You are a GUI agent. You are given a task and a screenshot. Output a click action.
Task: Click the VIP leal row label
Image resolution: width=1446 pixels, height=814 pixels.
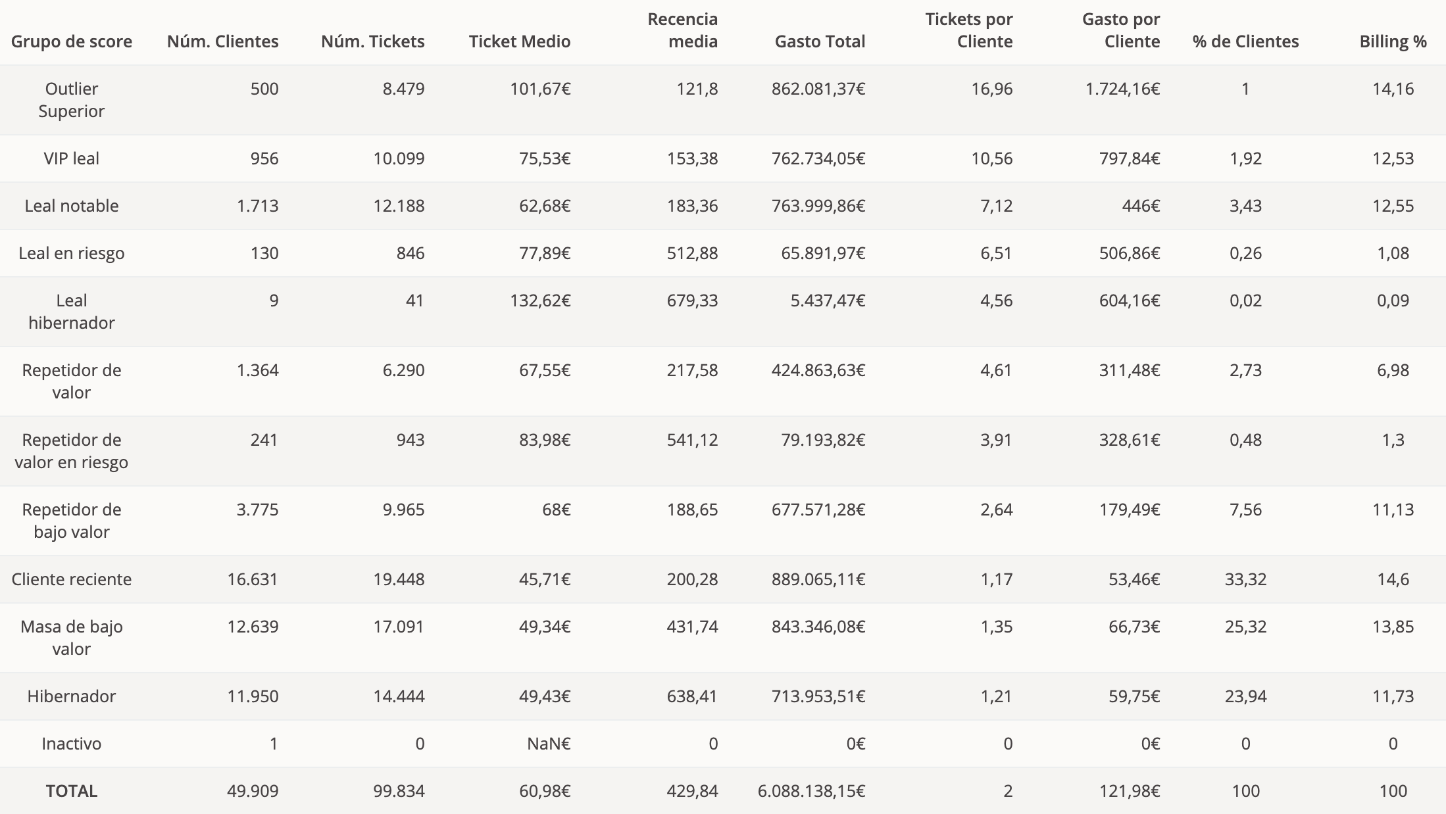(72, 158)
